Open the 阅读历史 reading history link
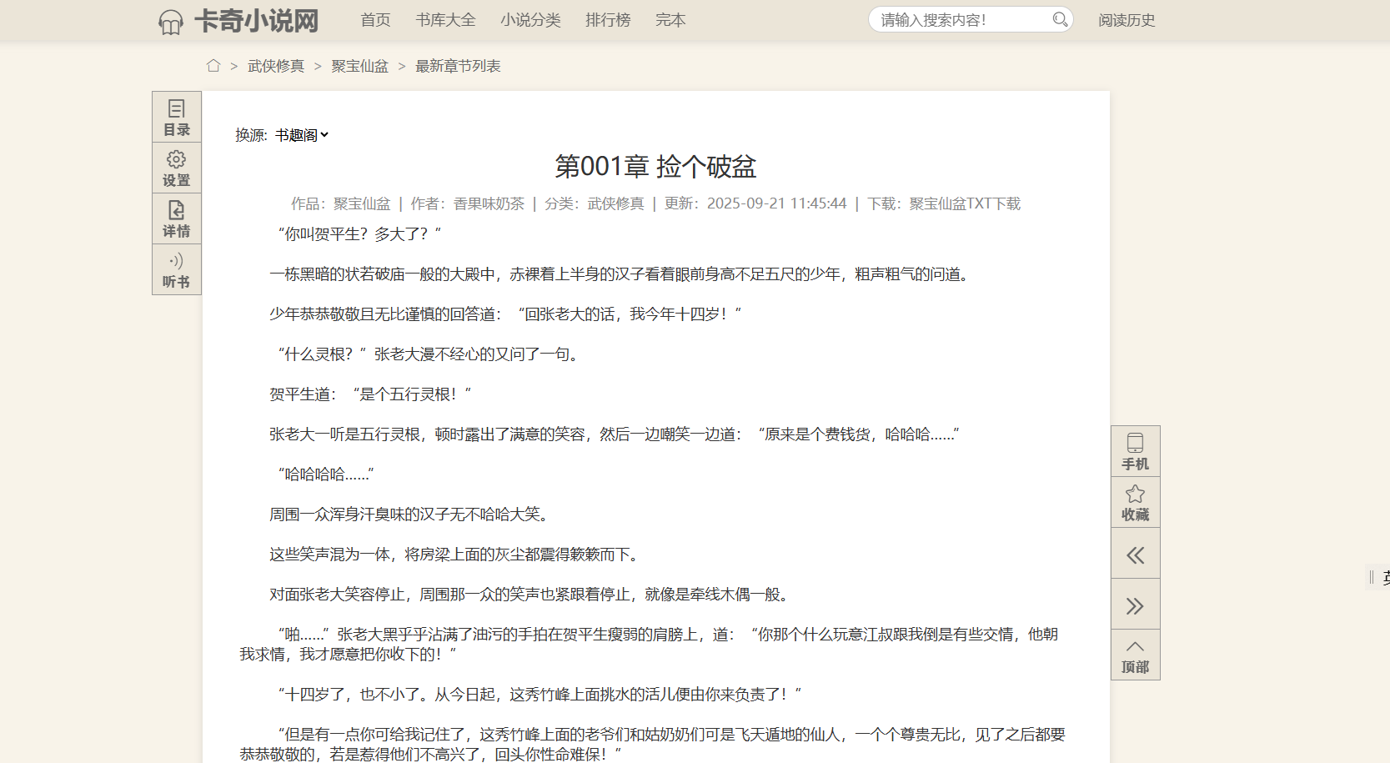 pyautogui.click(x=1127, y=20)
